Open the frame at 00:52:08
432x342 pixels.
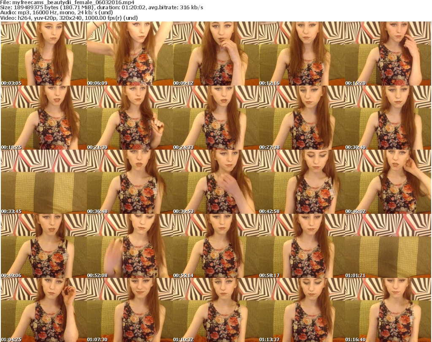(x=130, y=246)
